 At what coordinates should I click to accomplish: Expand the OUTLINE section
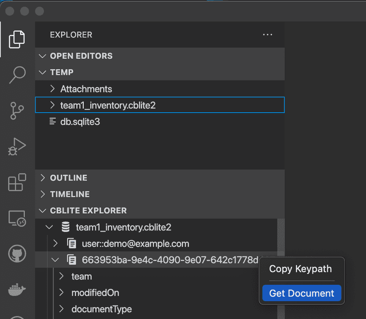tap(43, 178)
